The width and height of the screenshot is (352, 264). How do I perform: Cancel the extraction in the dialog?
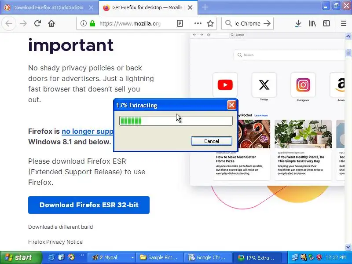(212, 141)
